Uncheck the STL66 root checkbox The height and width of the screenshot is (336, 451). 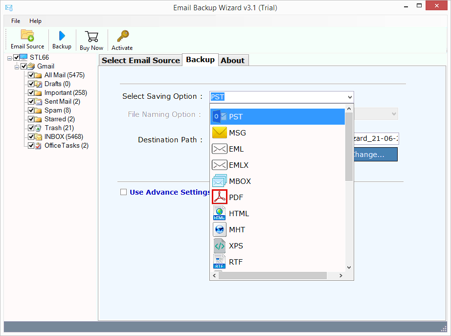[17, 57]
